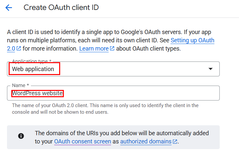The width and height of the screenshot is (239, 161).
Task: Go back using the blue arrow icon
Action: pos(9,8)
